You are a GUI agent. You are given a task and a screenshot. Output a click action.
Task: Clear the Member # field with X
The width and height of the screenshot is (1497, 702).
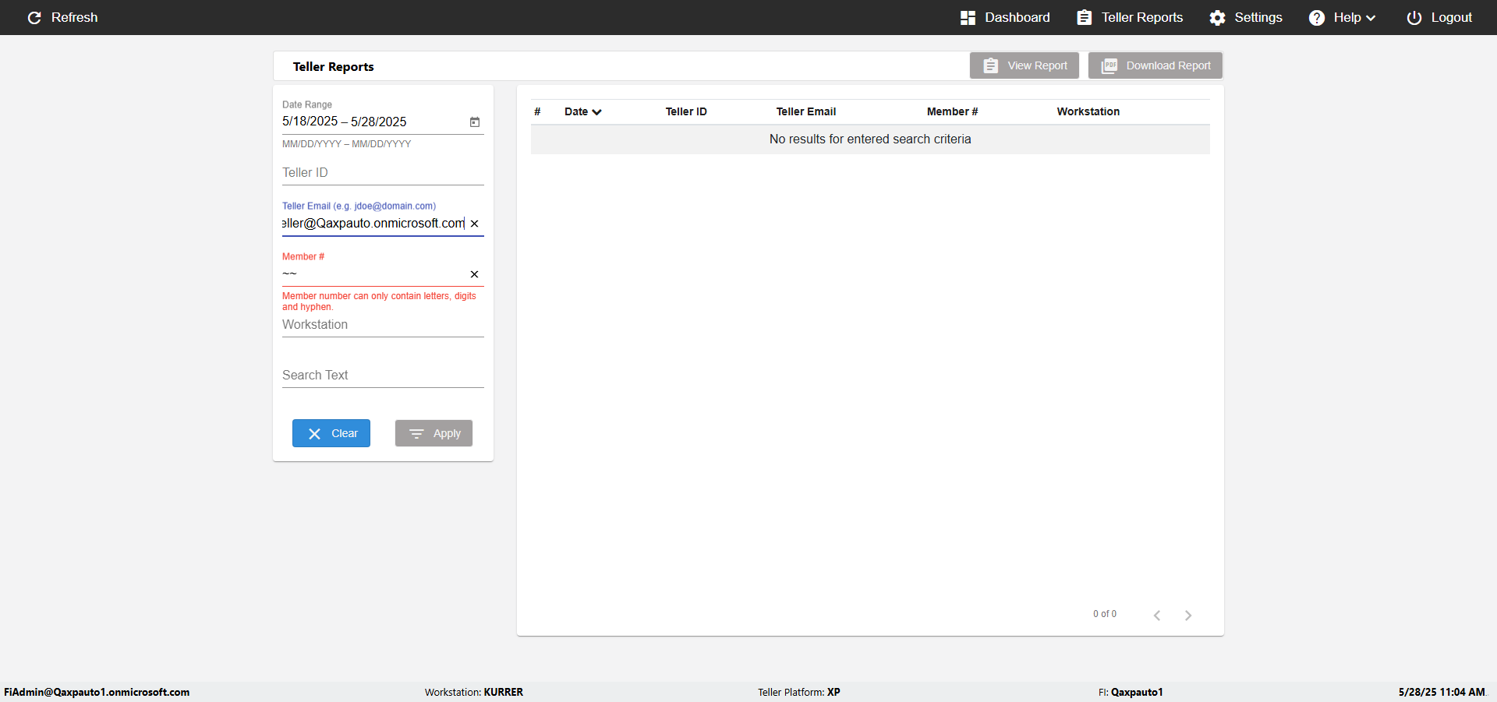pyautogui.click(x=474, y=274)
